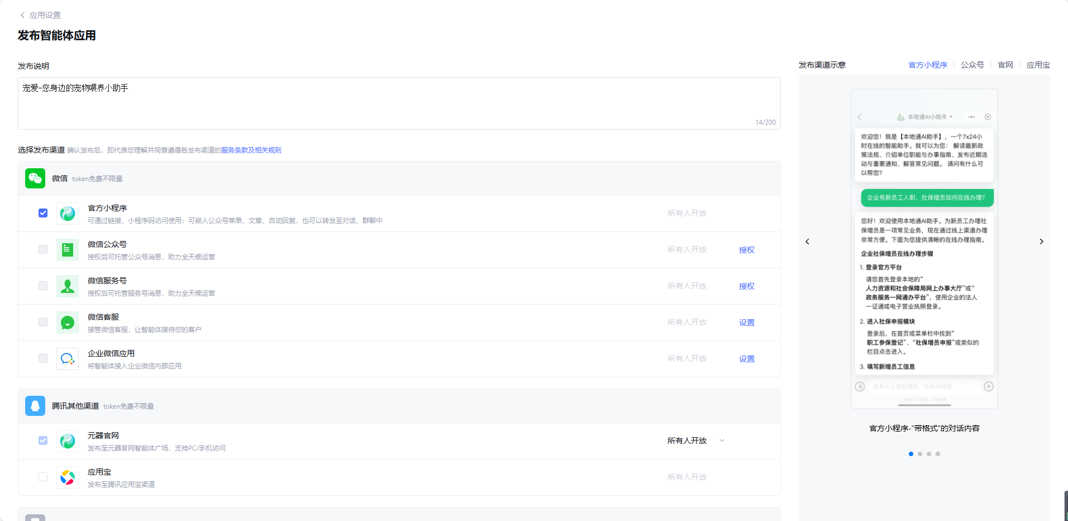
Task: Select the second carousel pagination dot
Action: tap(920, 454)
